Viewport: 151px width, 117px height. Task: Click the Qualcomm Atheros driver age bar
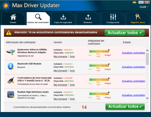click(x=99, y=51)
